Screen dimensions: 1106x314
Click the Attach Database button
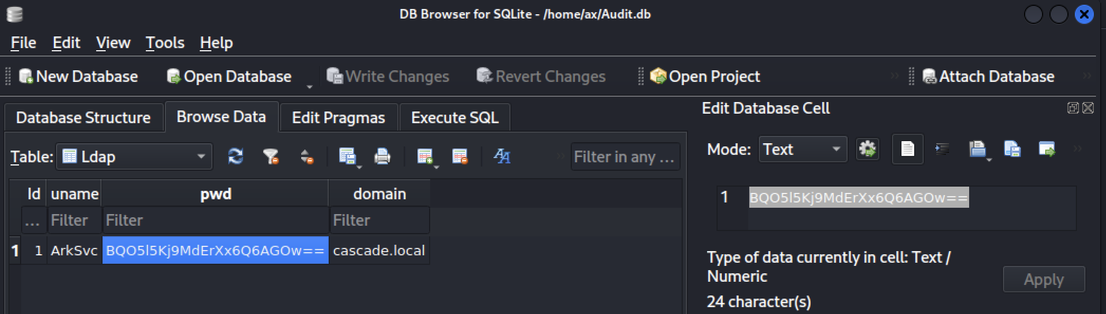989,77
